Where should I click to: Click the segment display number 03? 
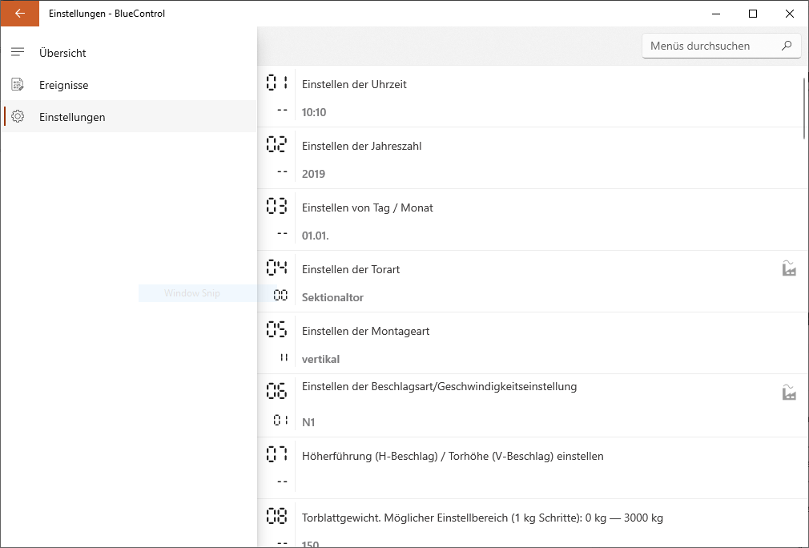pos(276,206)
